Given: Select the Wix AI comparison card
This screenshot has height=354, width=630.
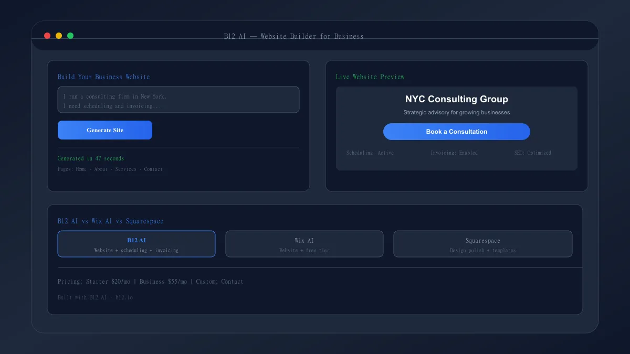Looking at the screenshot, I should tap(304, 244).
